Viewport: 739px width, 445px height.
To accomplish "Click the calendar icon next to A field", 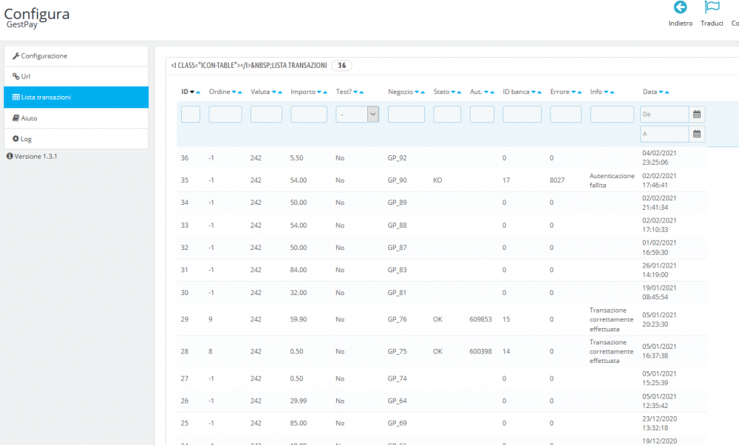I will 698,134.
